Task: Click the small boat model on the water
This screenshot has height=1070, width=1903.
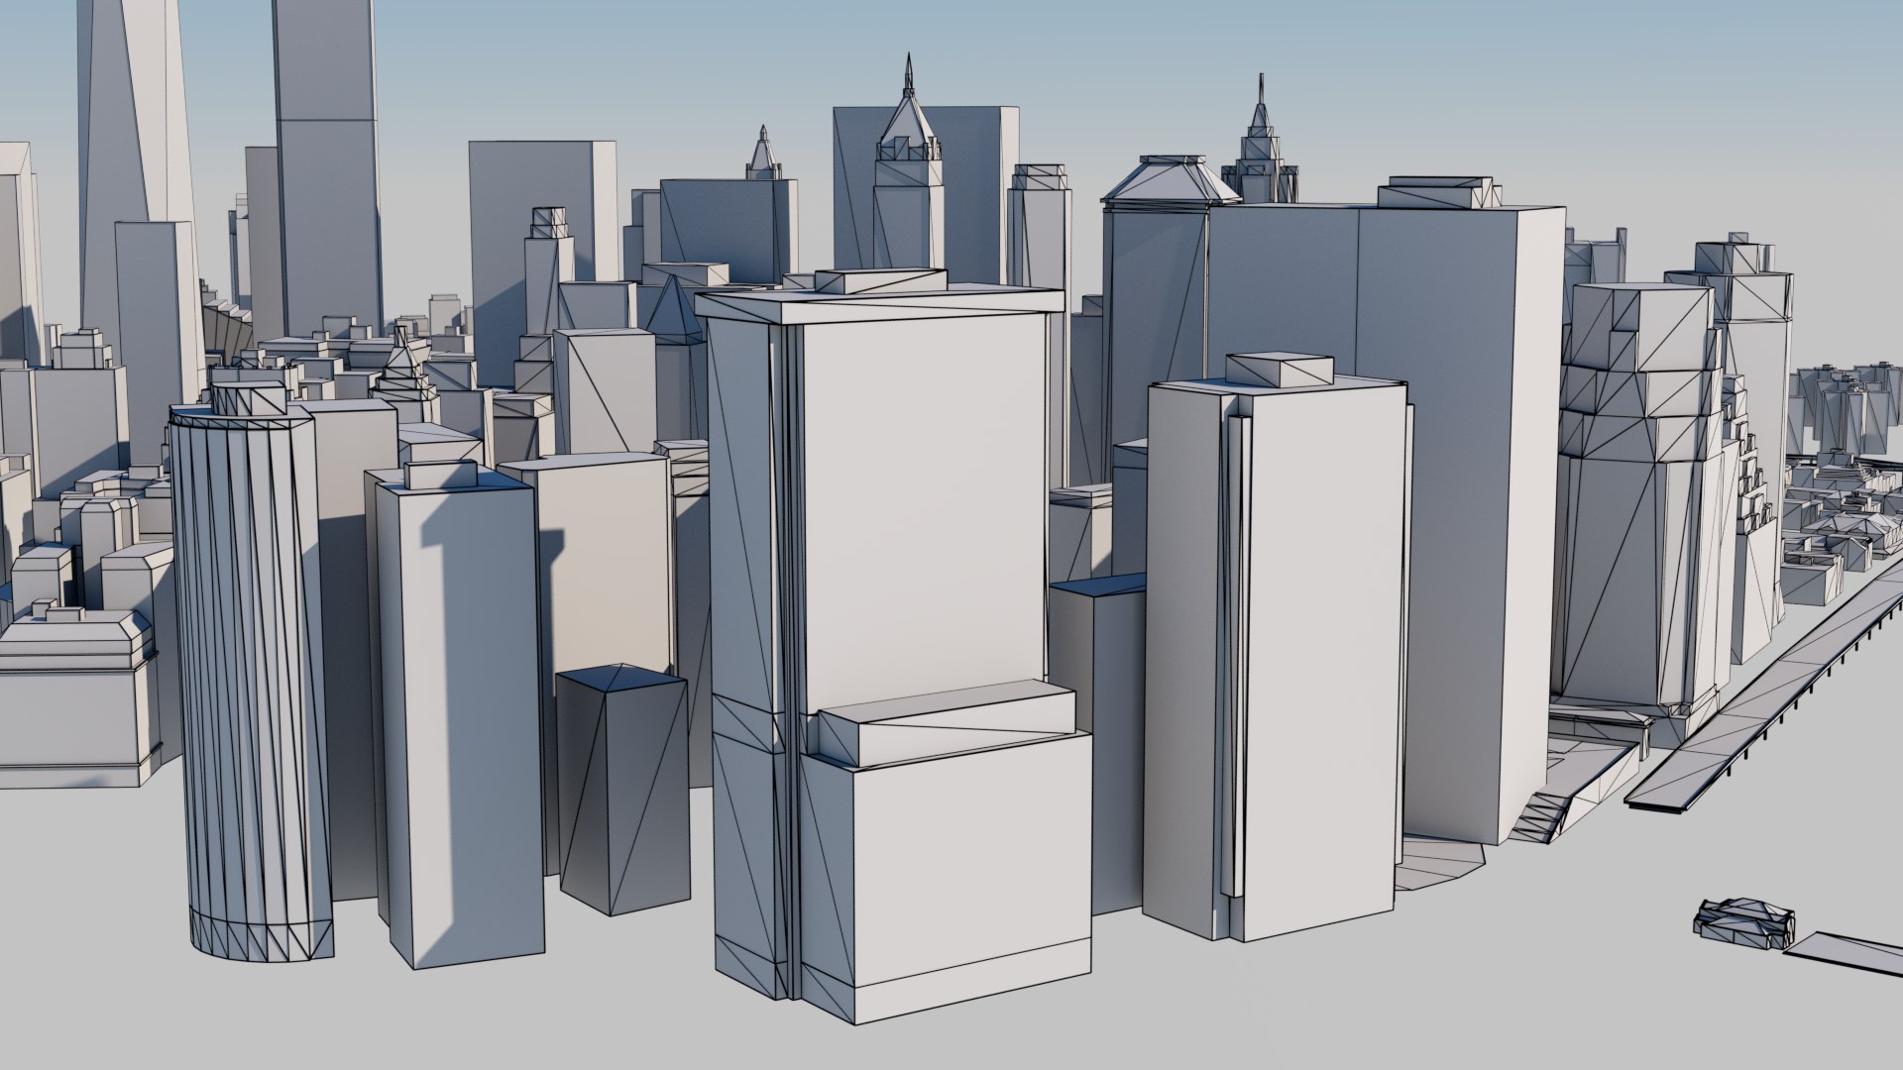Action: 1745,925
